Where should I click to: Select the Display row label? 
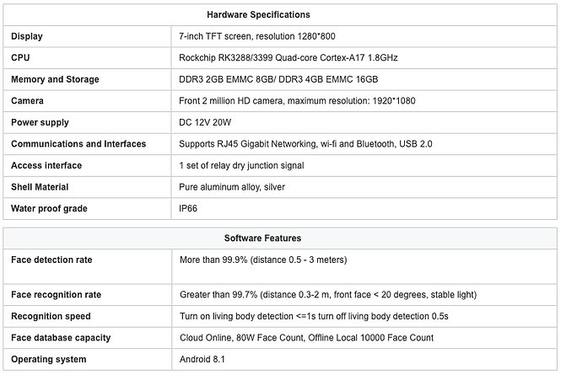click(x=27, y=36)
